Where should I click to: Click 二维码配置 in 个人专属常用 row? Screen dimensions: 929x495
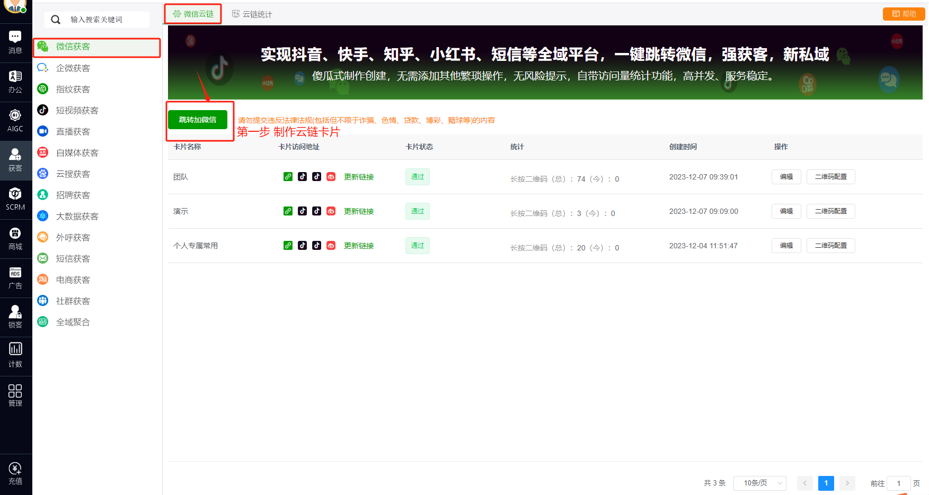(x=831, y=246)
